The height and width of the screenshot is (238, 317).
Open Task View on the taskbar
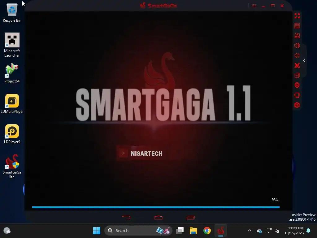click(180, 231)
